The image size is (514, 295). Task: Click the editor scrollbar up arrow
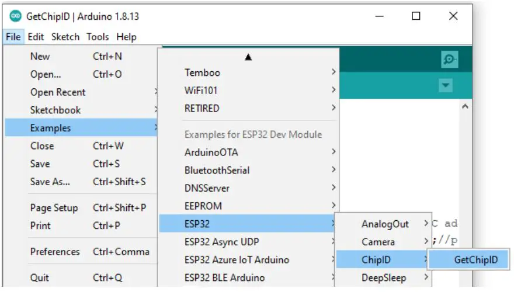tap(465, 107)
